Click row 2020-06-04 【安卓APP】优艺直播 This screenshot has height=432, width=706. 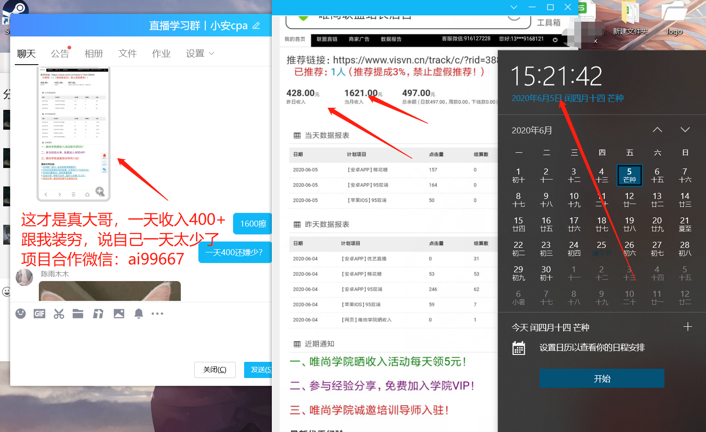(393, 259)
